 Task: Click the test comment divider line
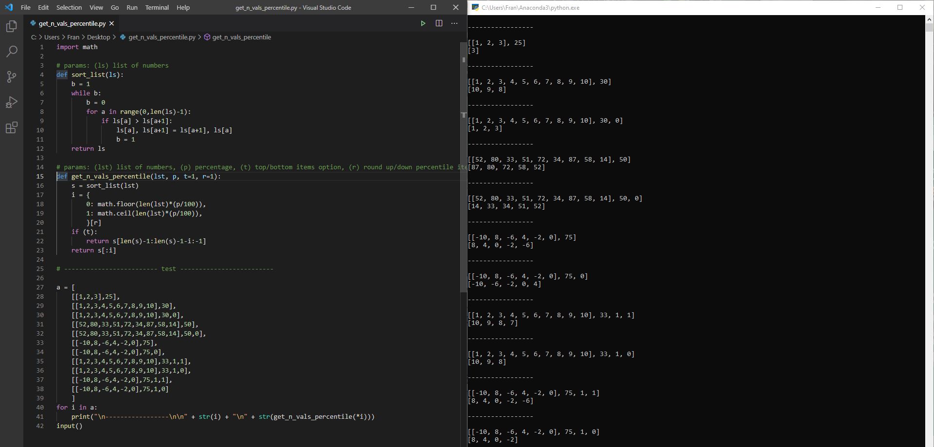[165, 268]
